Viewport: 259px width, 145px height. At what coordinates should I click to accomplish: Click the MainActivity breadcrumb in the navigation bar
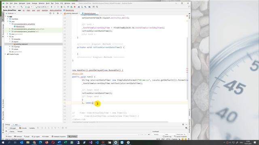(x=68, y=10)
